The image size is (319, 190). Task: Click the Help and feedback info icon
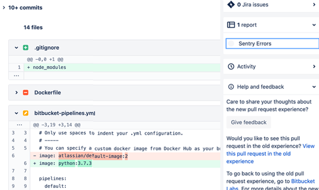point(231,87)
